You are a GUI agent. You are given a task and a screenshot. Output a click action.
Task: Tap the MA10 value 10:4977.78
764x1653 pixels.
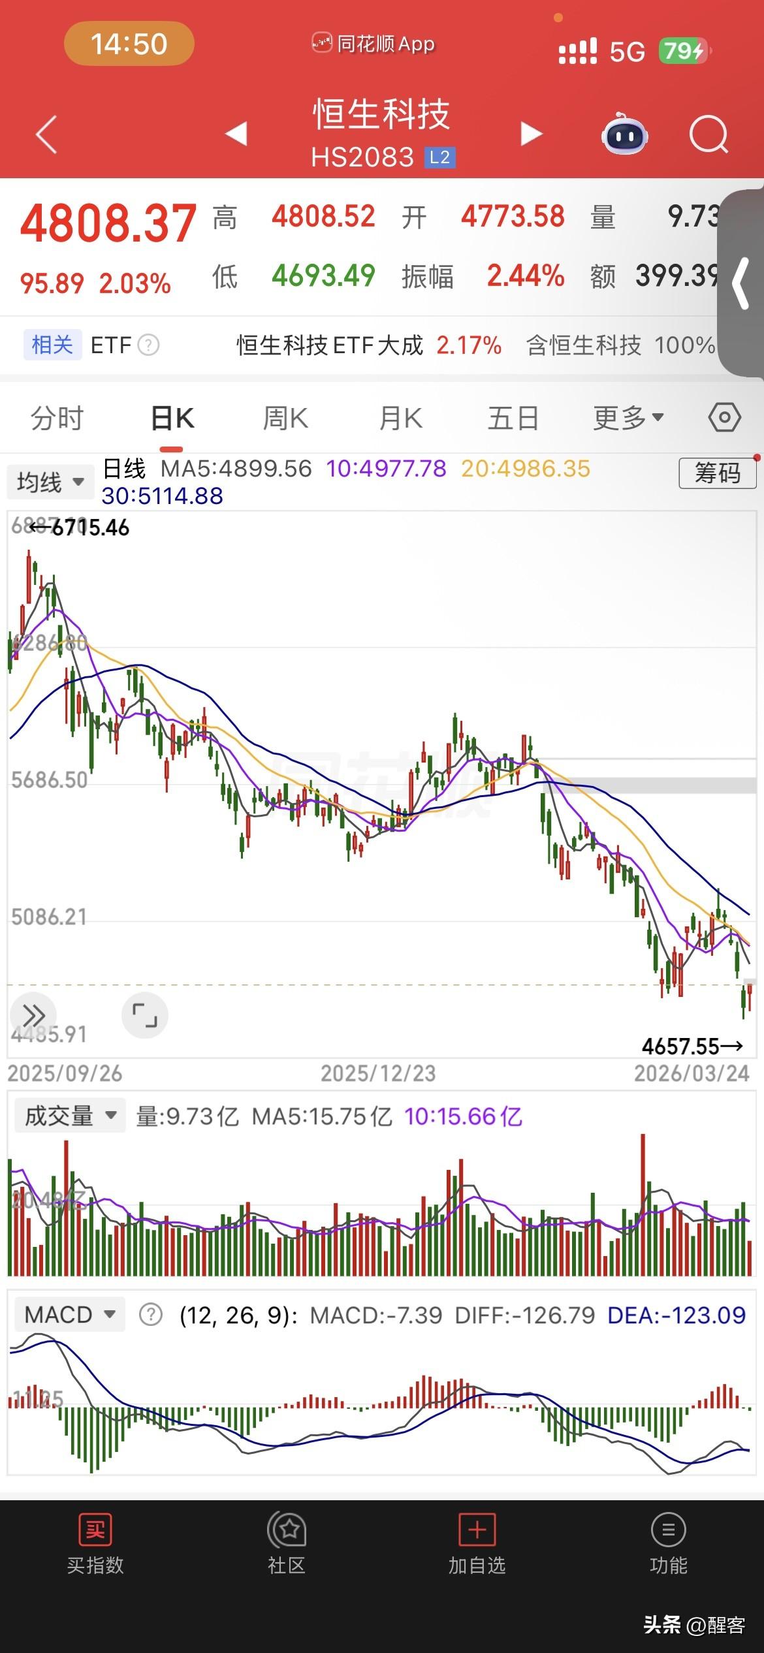(386, 469)
